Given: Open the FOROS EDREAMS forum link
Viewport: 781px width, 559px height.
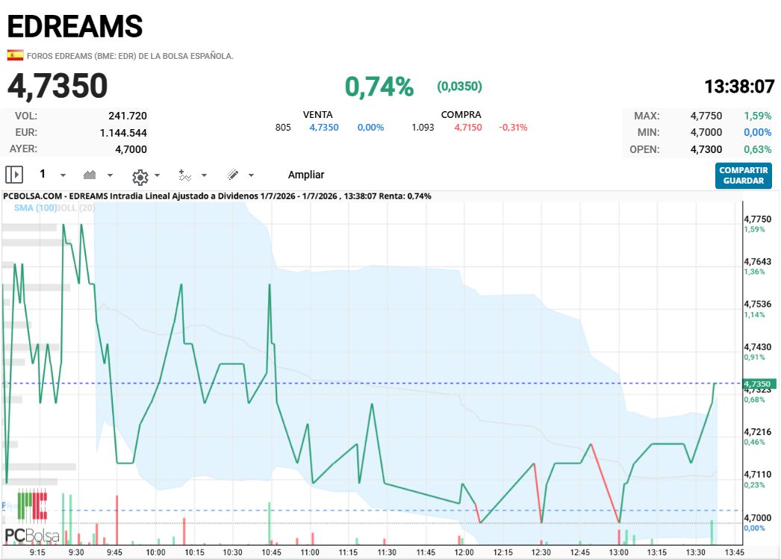Looking at the screenshot, I should pos(130,56).
